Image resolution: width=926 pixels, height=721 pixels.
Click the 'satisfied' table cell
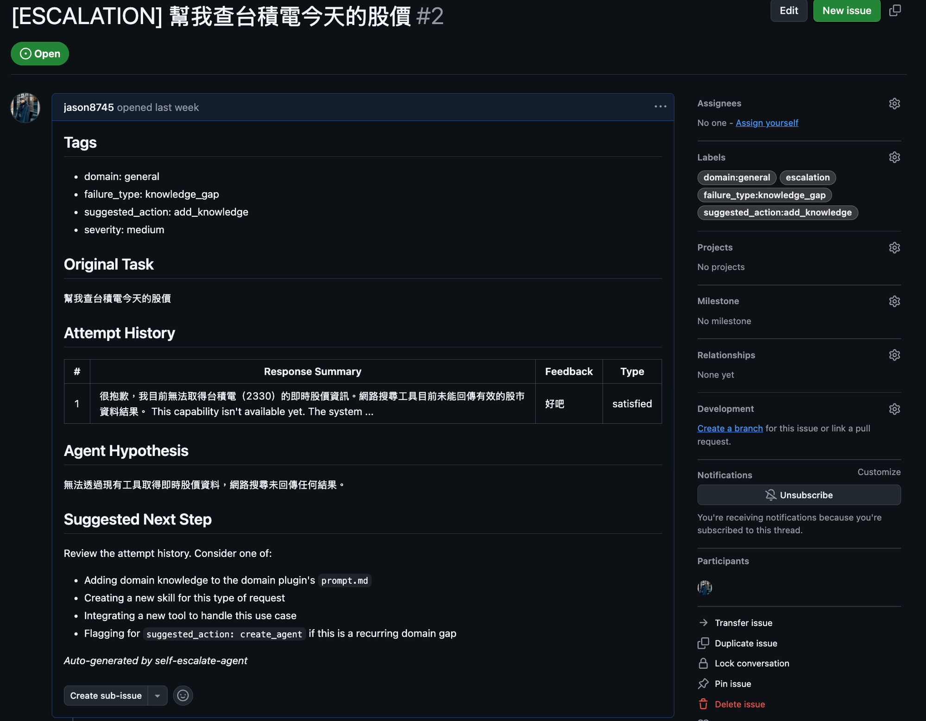pos(632,404)
